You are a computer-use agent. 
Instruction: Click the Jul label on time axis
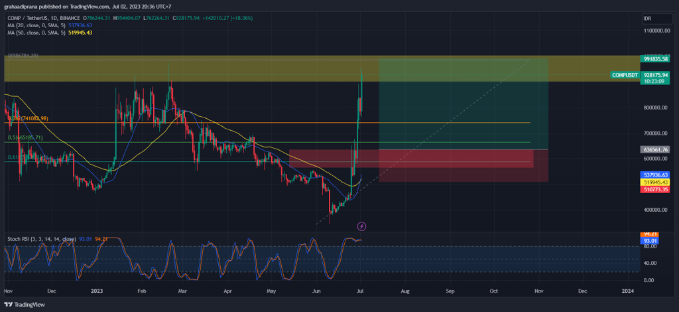360,291
